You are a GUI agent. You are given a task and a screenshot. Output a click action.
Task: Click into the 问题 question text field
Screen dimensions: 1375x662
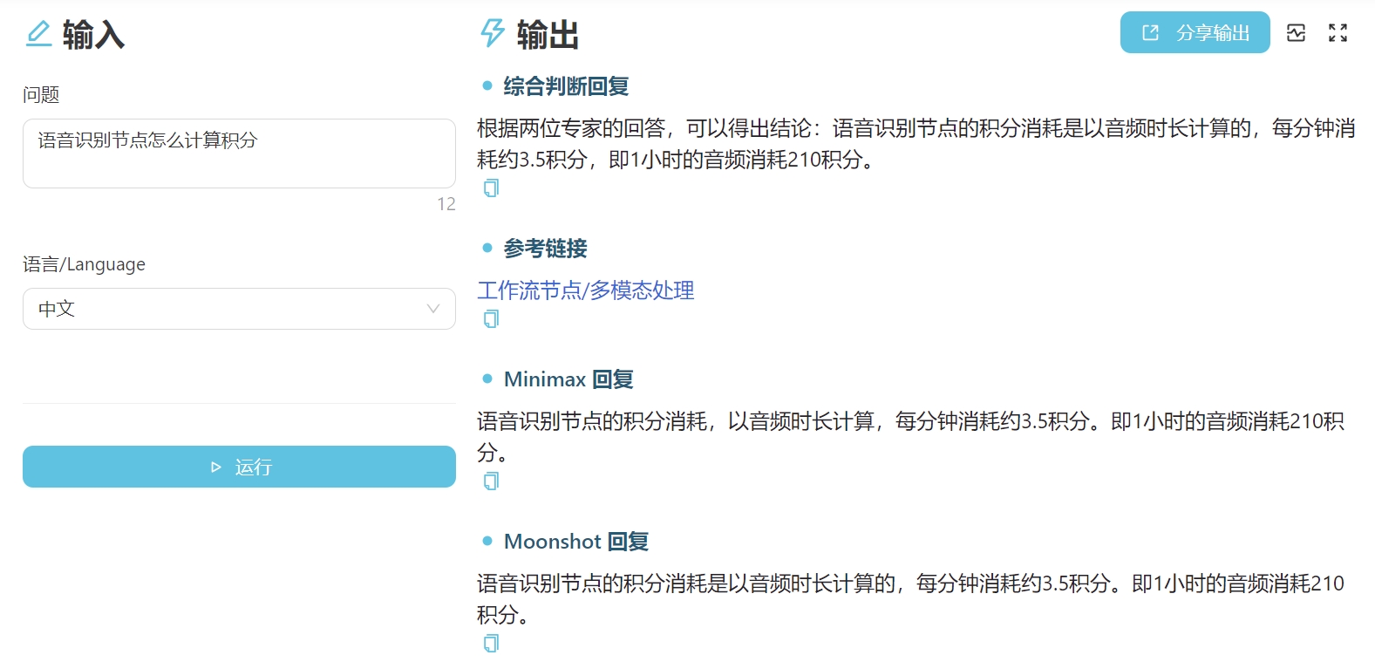coord(239,154)
